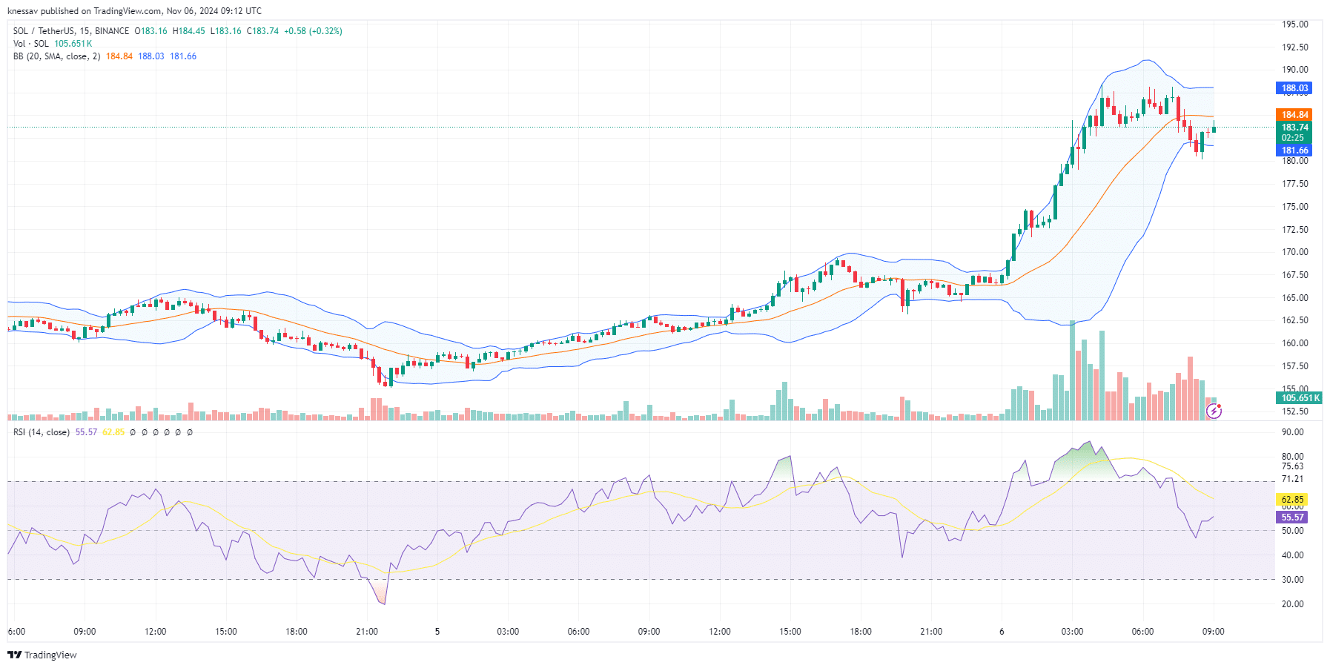Viewport: 1330px width, 668px height.
Task: Click the yellow 62.85 value in RSI legend
Action: pyautogui.click(x=113, y=432)
